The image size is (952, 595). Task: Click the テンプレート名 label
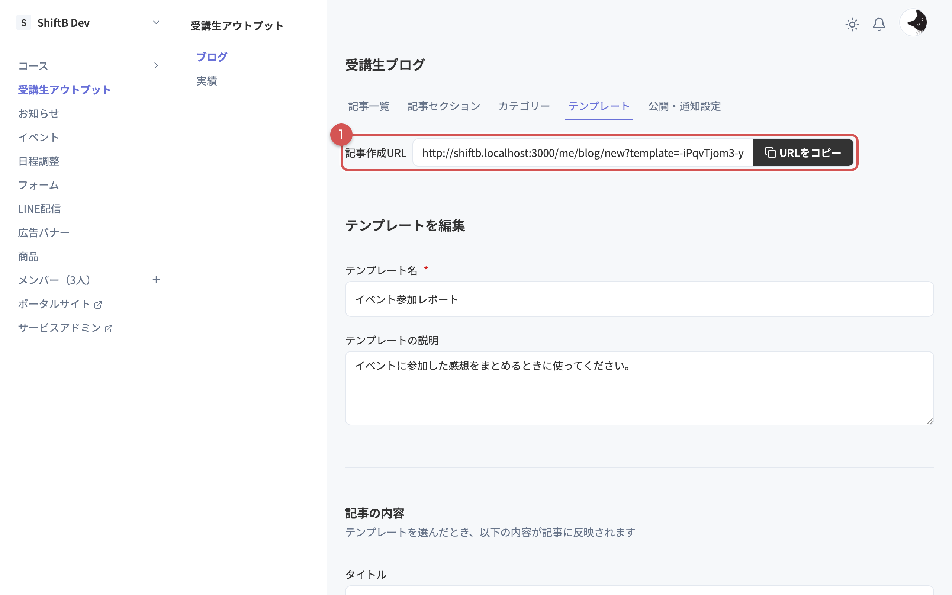(x=381, y=270)
